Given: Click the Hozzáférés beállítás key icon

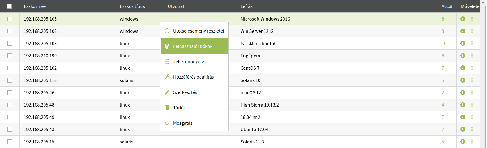Looking at the screenshot, I should point(167,77).
